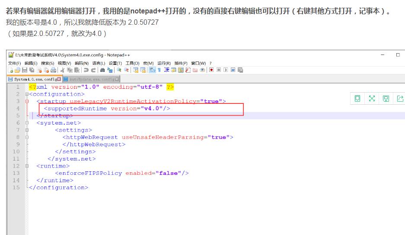Click the Close document toolbar icon
Image resolution: width=405 pixels, height=235 pixels.
point(39,70)
